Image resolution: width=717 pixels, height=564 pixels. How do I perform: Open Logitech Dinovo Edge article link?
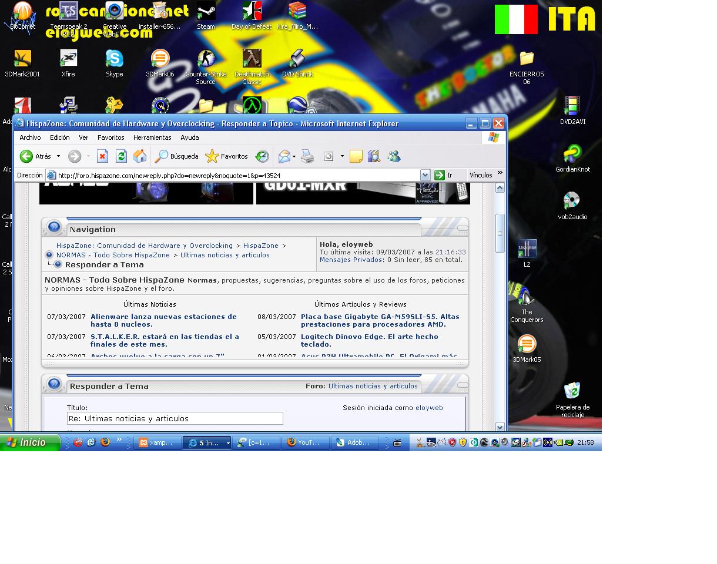point(369,340)
